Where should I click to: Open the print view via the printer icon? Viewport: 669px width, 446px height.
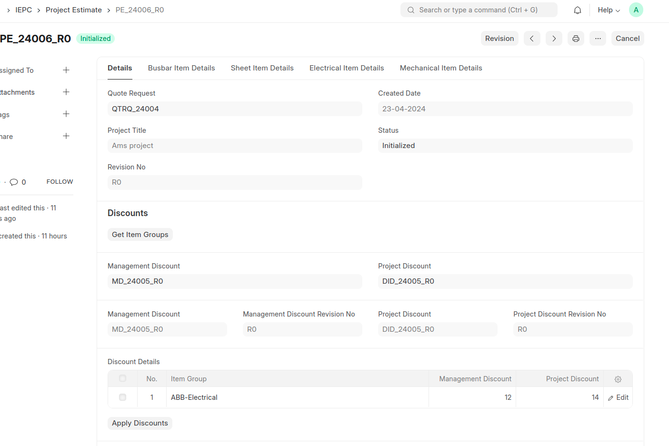coord(576,38)
